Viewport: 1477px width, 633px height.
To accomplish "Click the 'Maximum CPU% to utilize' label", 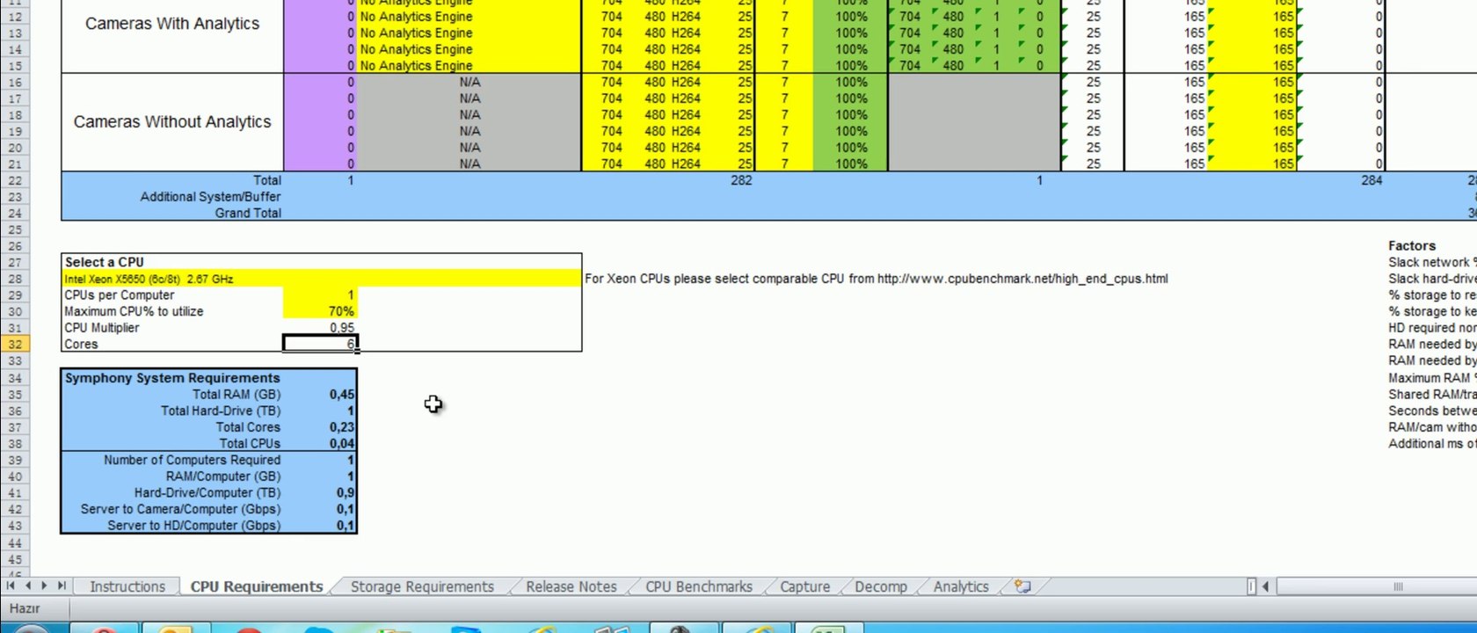I will pos(134,311).
